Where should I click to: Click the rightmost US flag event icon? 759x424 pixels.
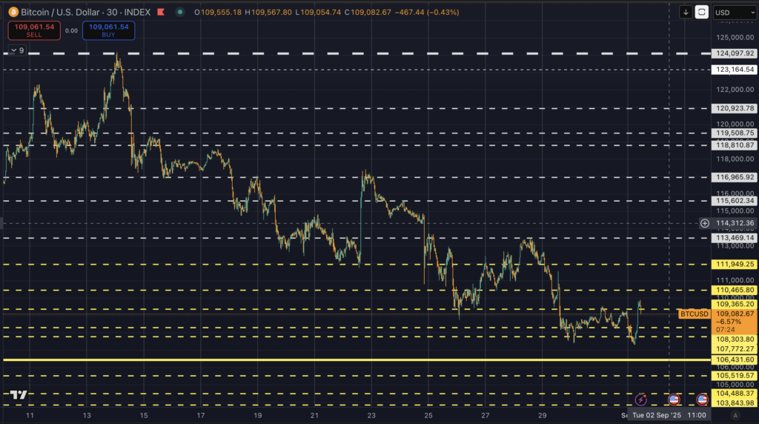pos(701,400)
